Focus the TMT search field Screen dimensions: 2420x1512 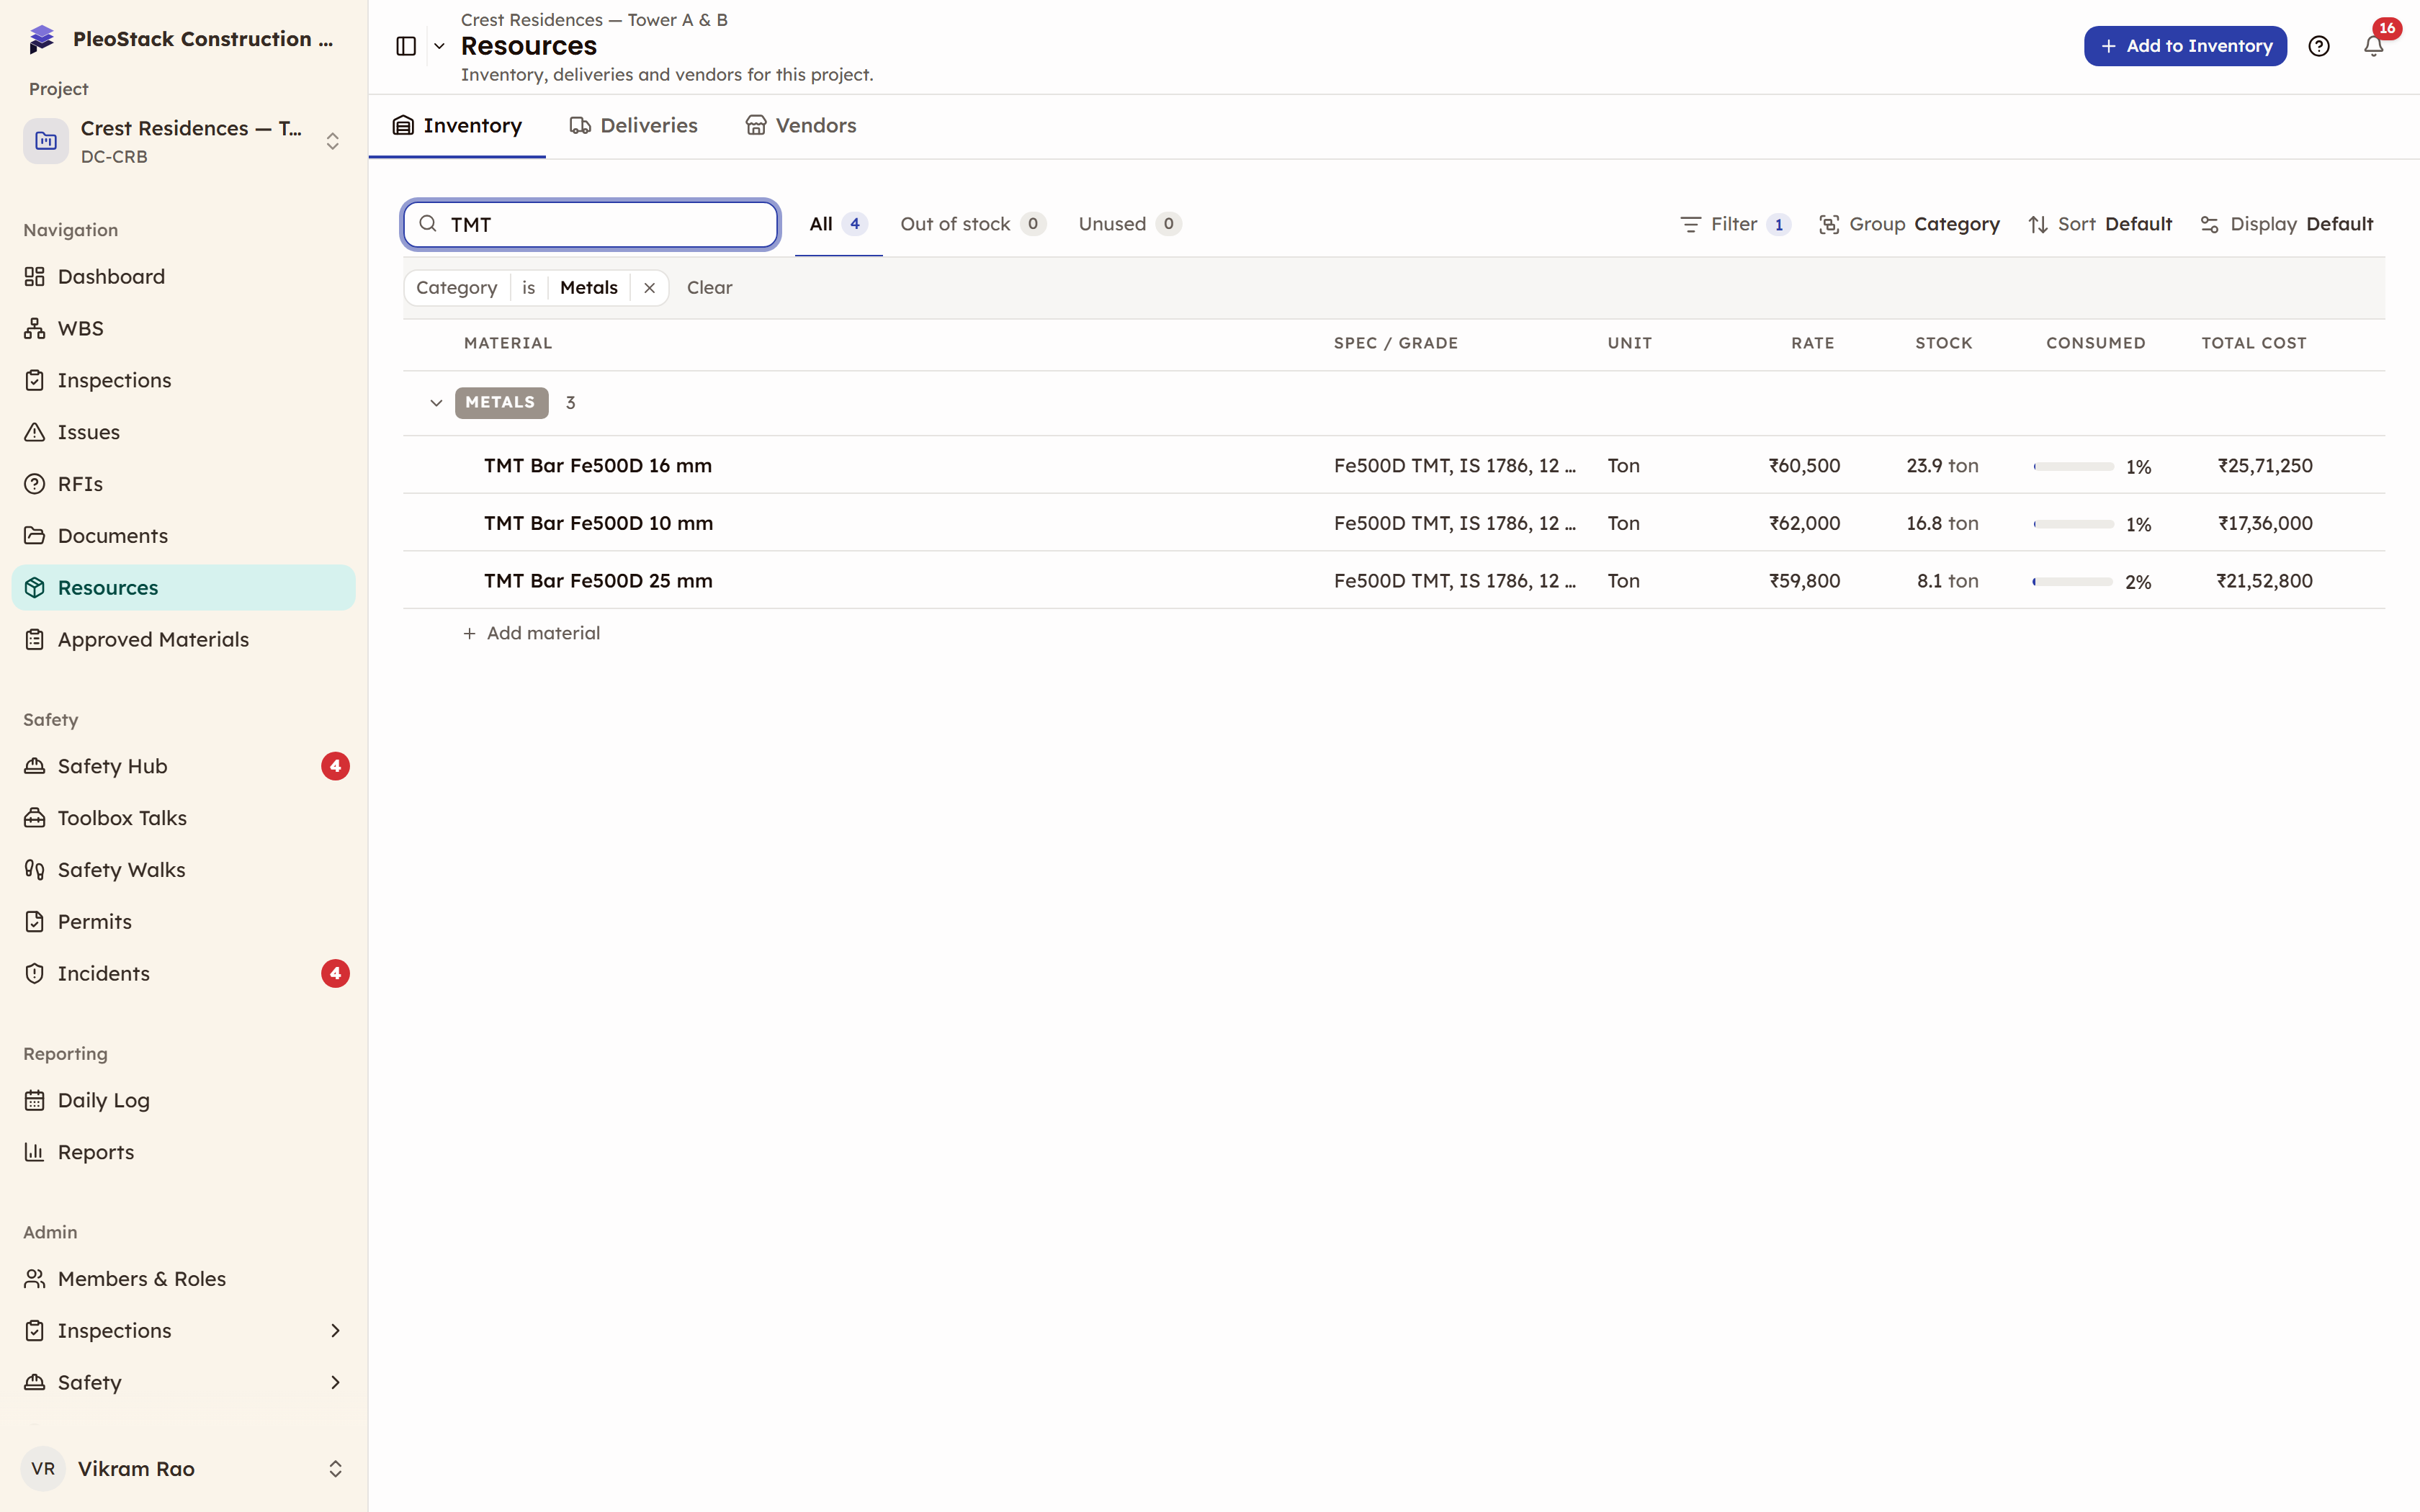pyautogui.click(x=590, y=224)
